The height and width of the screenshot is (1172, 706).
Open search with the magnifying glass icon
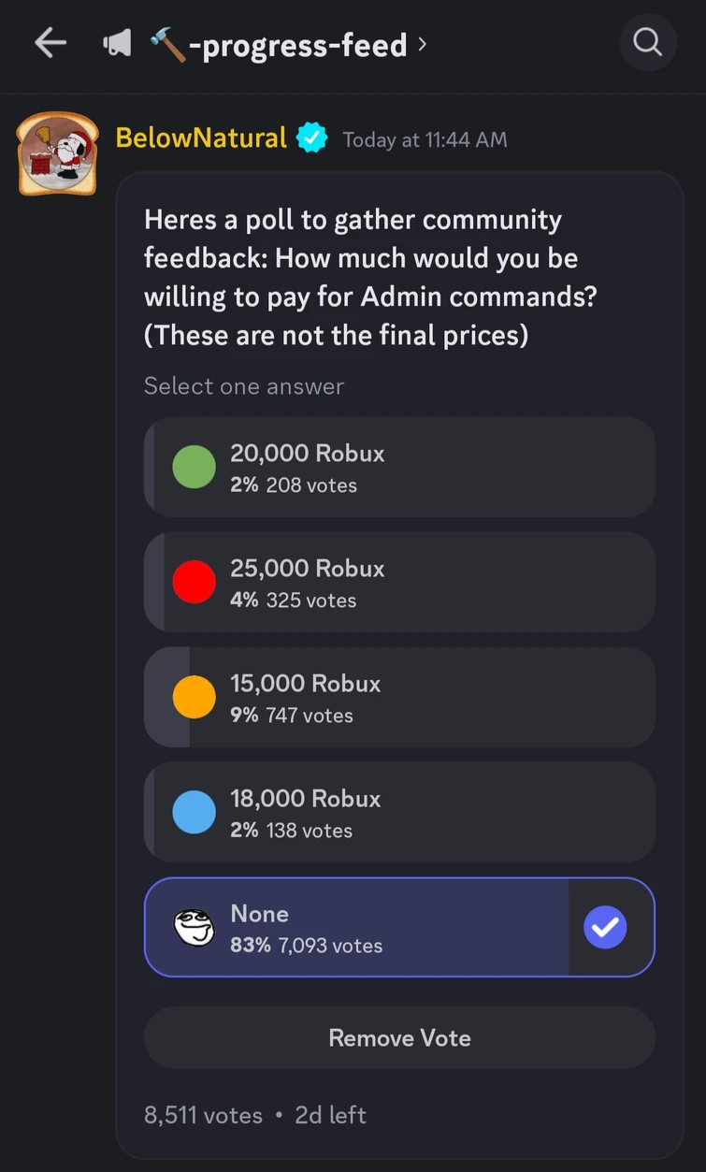pos(648,42)
